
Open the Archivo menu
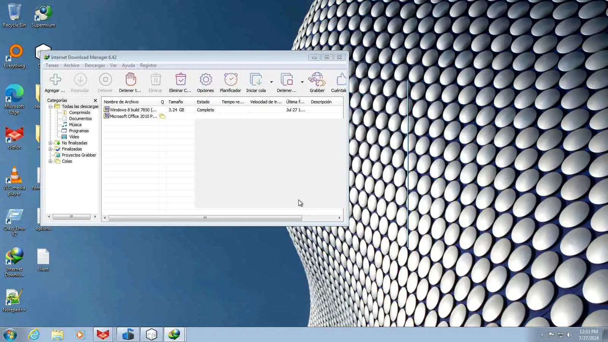coord(71,65)
